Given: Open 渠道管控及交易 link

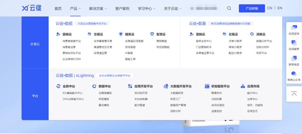Looking at the screenshot, I should tap(103, 47).
